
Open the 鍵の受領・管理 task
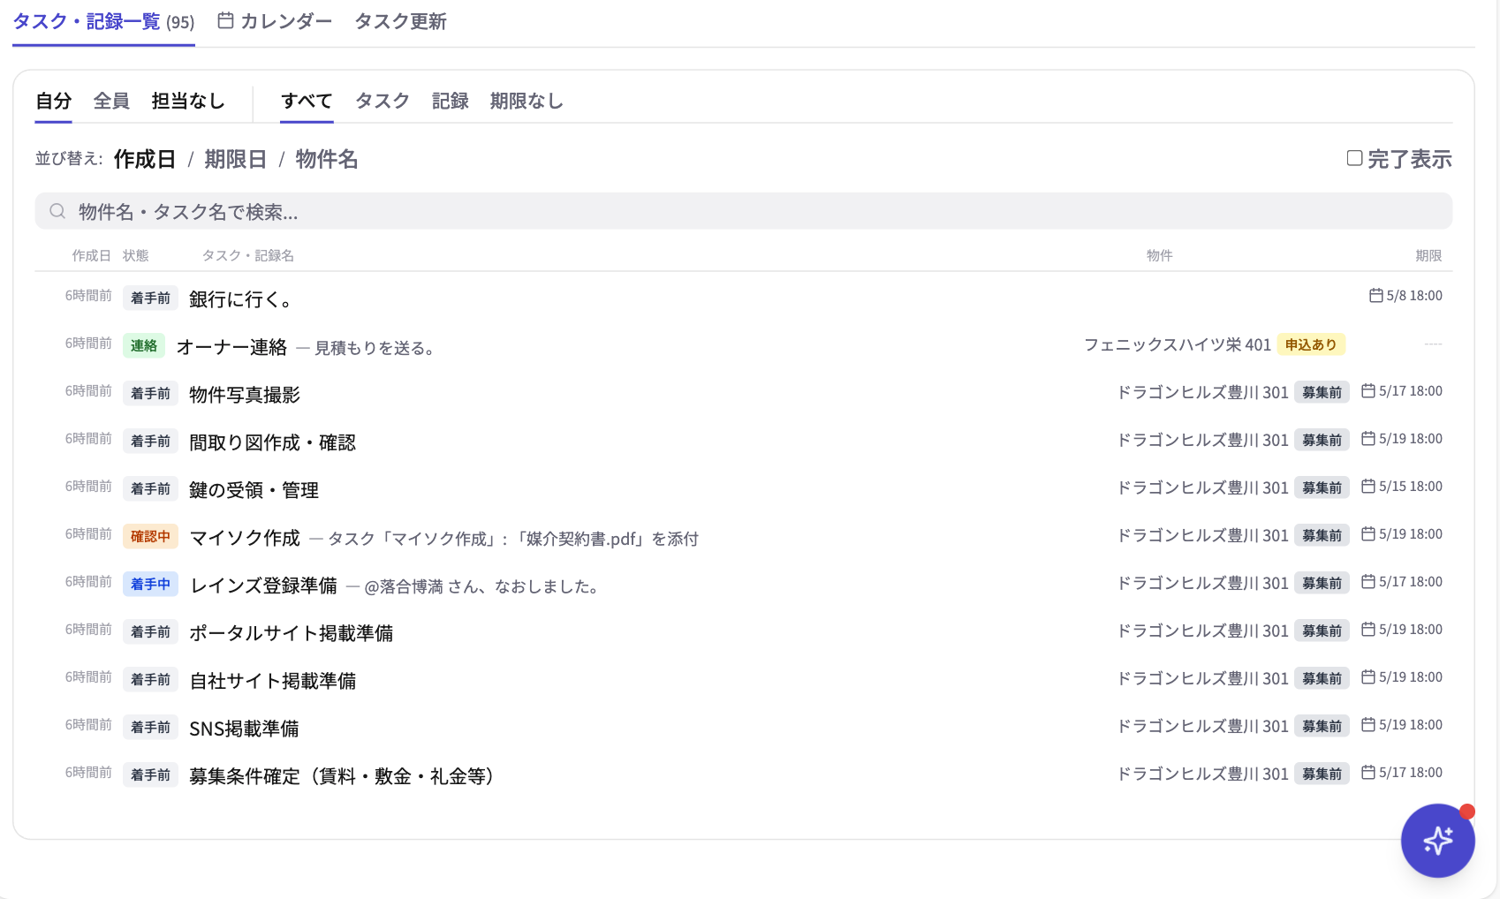click(254, 490)
